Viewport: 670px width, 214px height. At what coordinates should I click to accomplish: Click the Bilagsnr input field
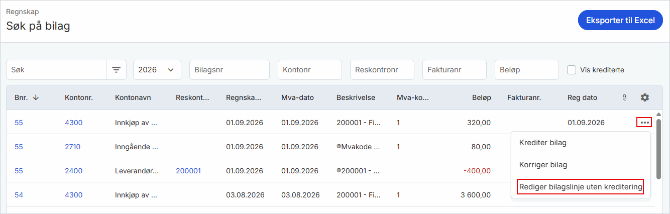click(x=230, y=70)
